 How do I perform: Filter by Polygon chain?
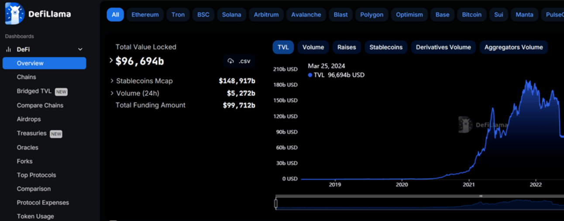pos(371,14)
